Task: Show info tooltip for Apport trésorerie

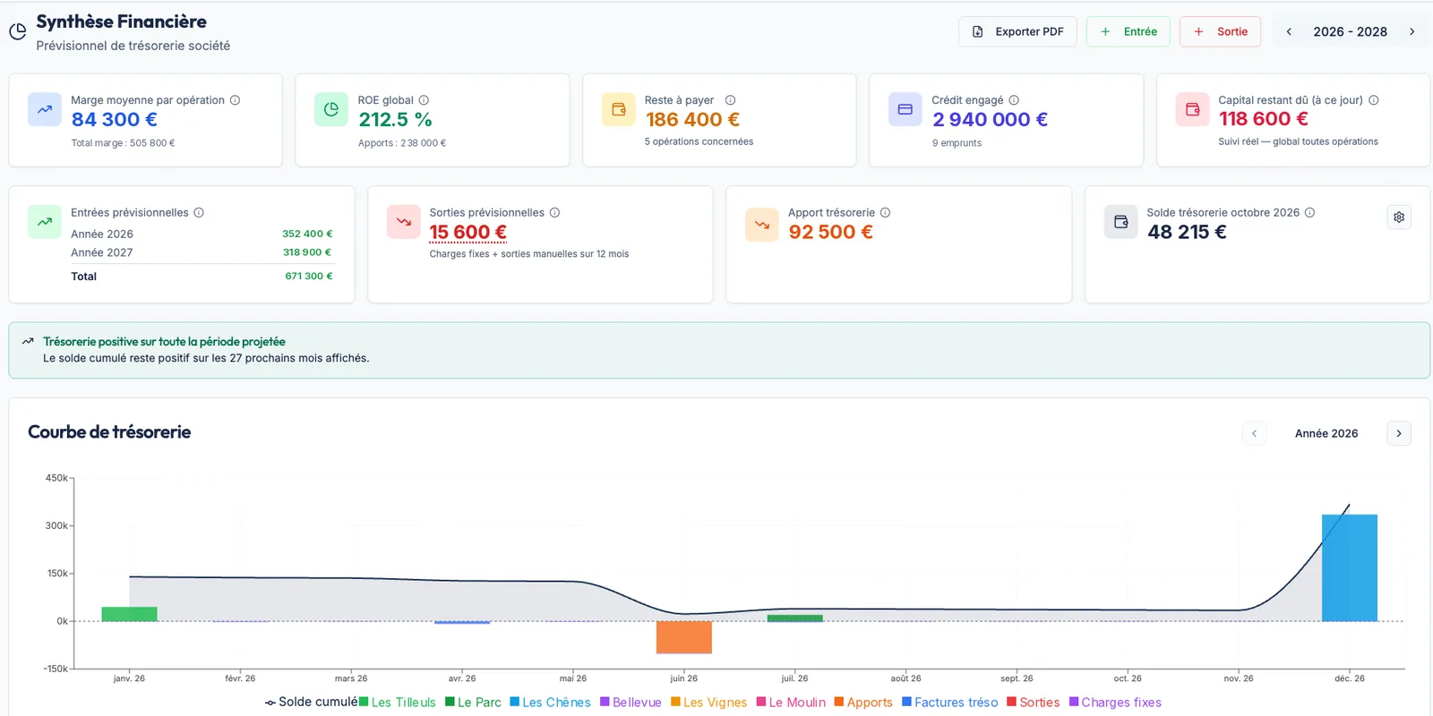Action: coord(885,213)
